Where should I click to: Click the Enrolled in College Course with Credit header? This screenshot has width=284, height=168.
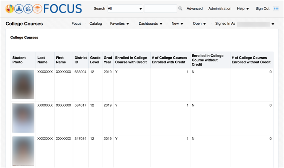click(x=132, y=60)
